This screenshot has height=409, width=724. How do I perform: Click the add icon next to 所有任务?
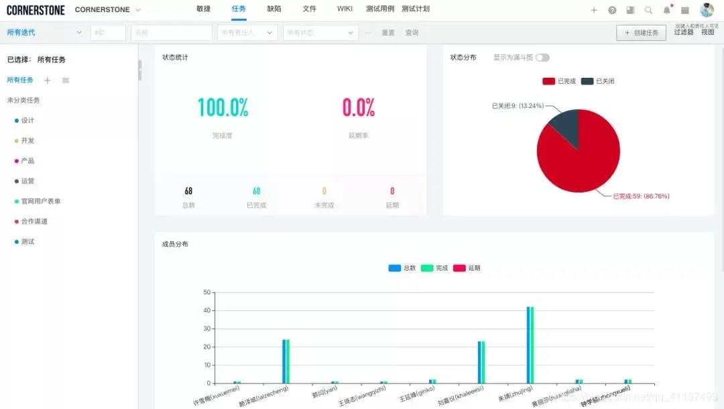(x=46, y=80)
